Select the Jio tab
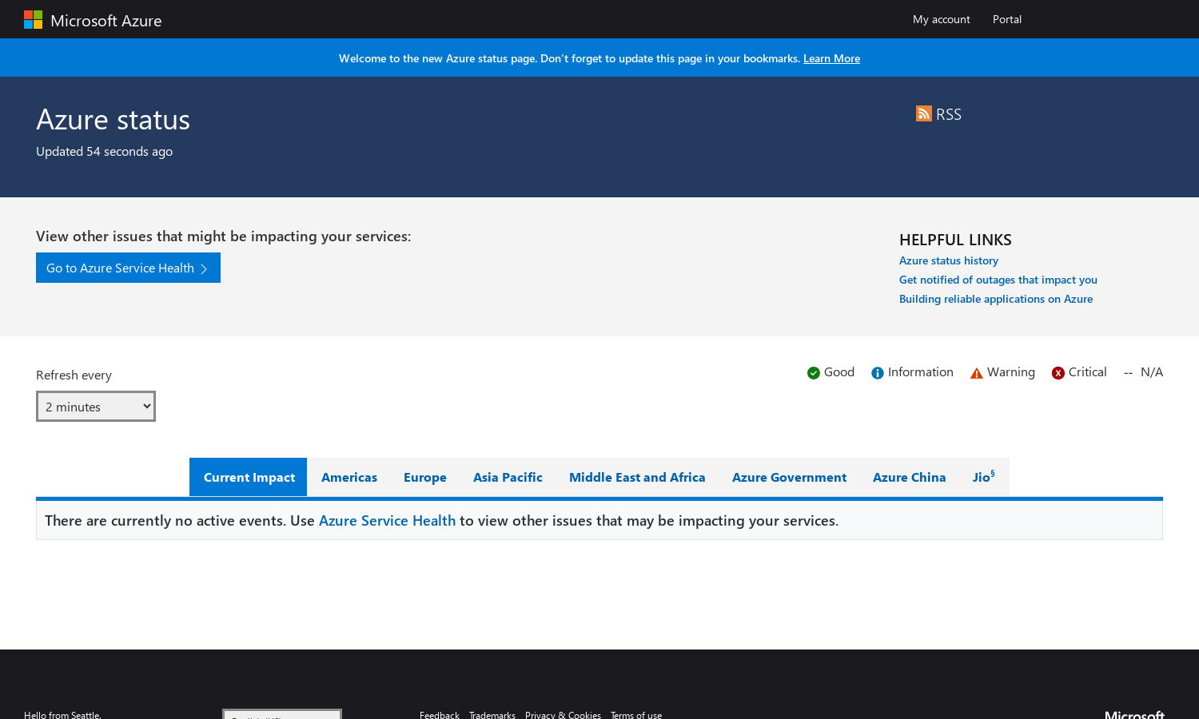 click(x=983, y=477)
